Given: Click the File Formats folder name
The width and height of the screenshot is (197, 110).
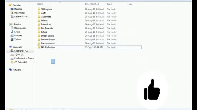Looking at the screenshot, I should click(x=47, y=28).
